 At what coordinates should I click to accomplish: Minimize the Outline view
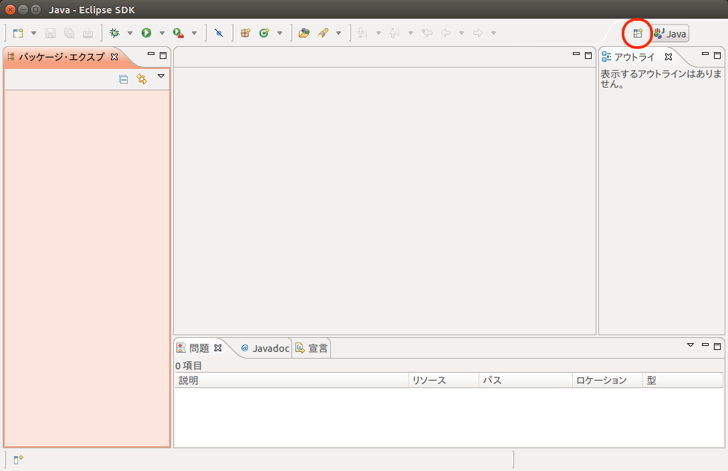705,54
